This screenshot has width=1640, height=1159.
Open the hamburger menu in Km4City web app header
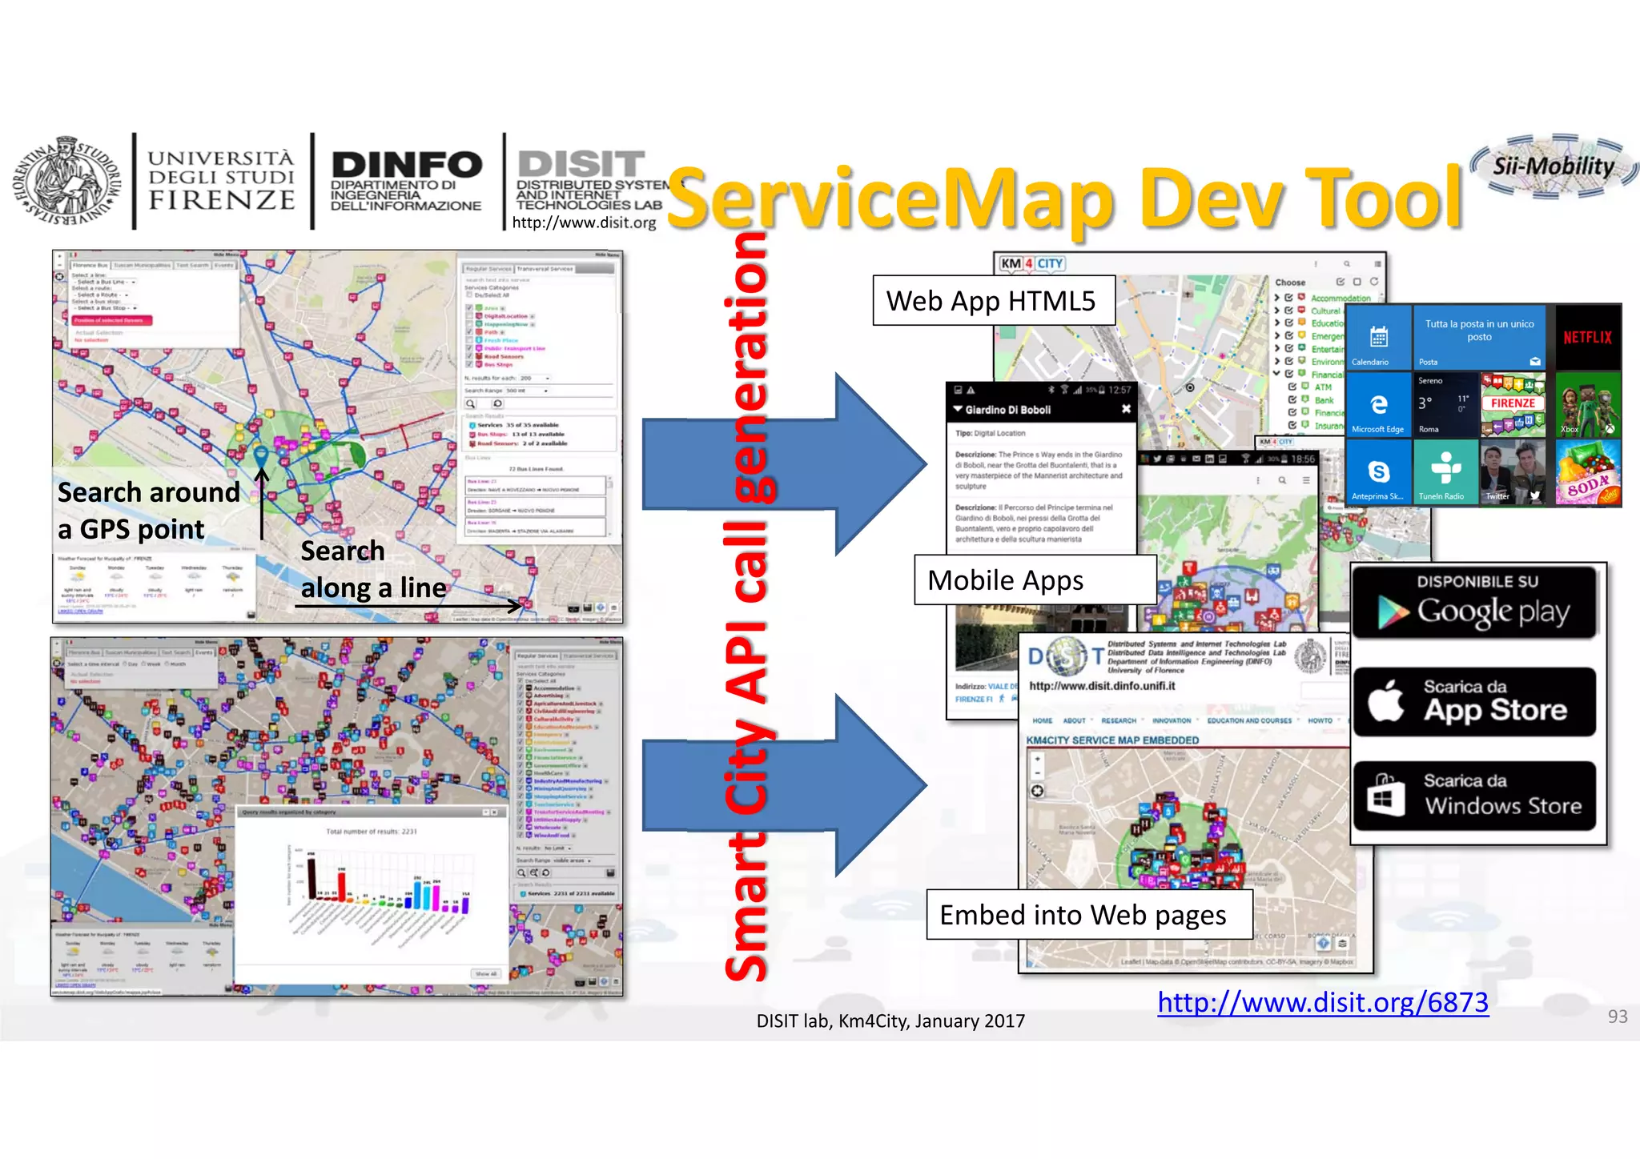click(x=1377, y=263)
